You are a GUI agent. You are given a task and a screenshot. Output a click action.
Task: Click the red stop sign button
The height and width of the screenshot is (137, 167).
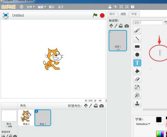point(102,15)
